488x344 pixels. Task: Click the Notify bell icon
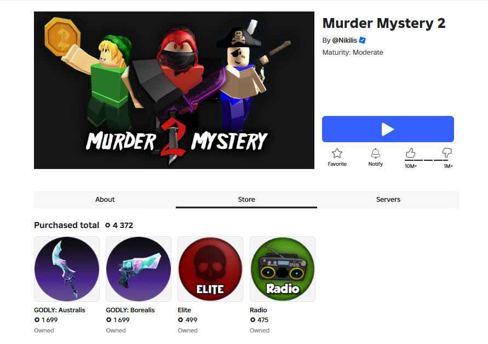tap(375, 153)
